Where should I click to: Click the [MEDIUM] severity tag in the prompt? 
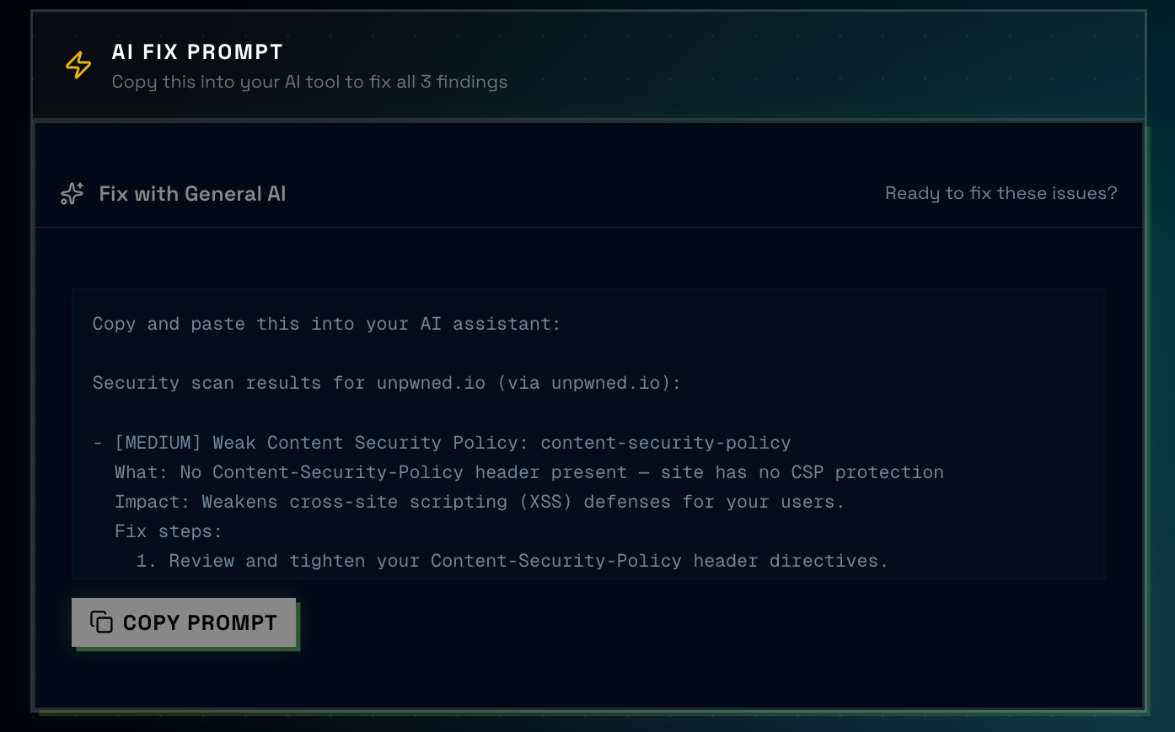point(158,442)
